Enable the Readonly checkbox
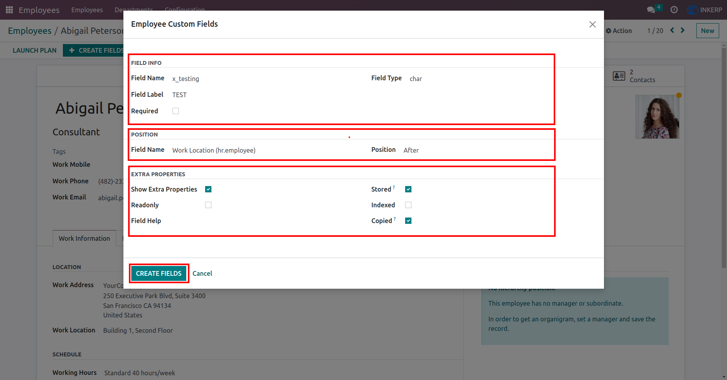The width and height of the screenshot is (727, 380). click(x=208, y=205)
